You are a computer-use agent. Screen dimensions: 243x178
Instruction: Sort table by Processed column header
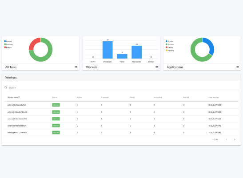click(104, 97)
